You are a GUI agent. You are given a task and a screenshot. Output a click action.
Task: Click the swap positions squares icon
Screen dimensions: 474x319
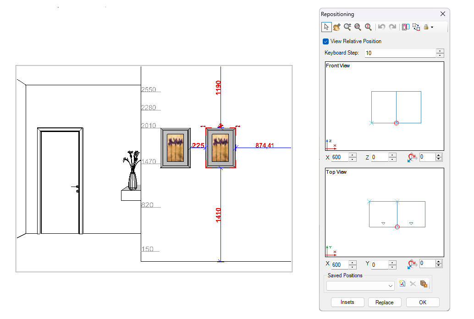(416, 27)
